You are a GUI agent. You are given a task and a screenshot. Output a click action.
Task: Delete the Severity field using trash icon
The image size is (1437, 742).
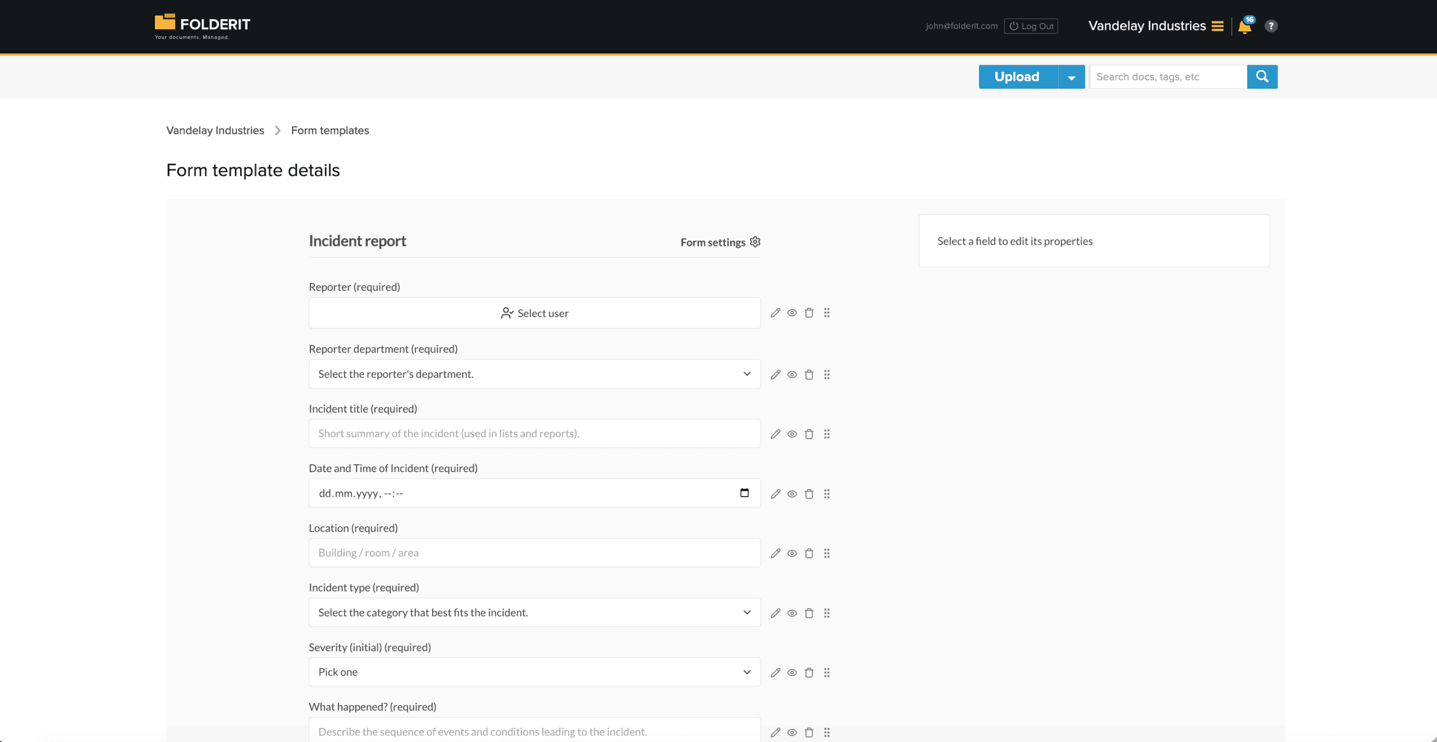[809, 672]
